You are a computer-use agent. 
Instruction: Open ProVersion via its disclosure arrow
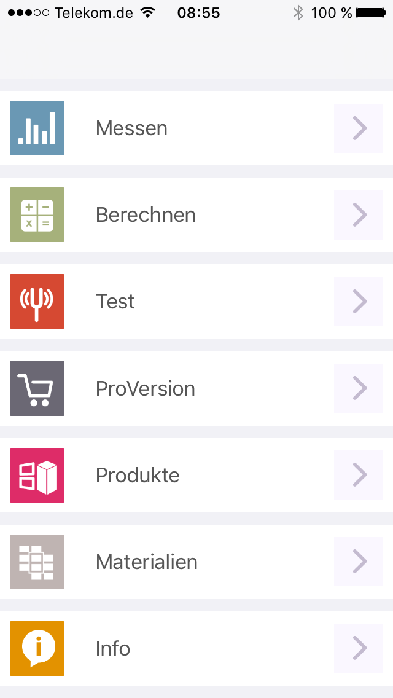coord(358,388)
